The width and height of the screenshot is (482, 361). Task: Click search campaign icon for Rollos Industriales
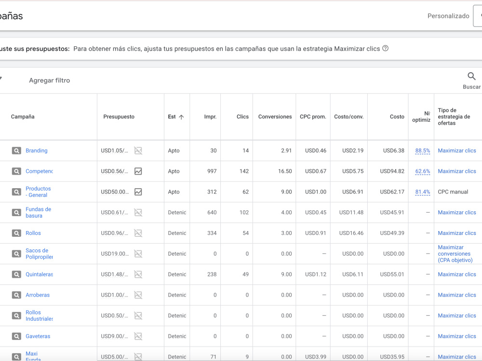[16, 316]
